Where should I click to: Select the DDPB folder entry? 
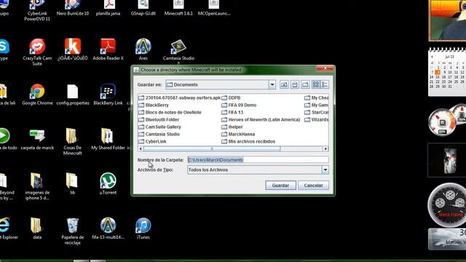pos(231,98)
